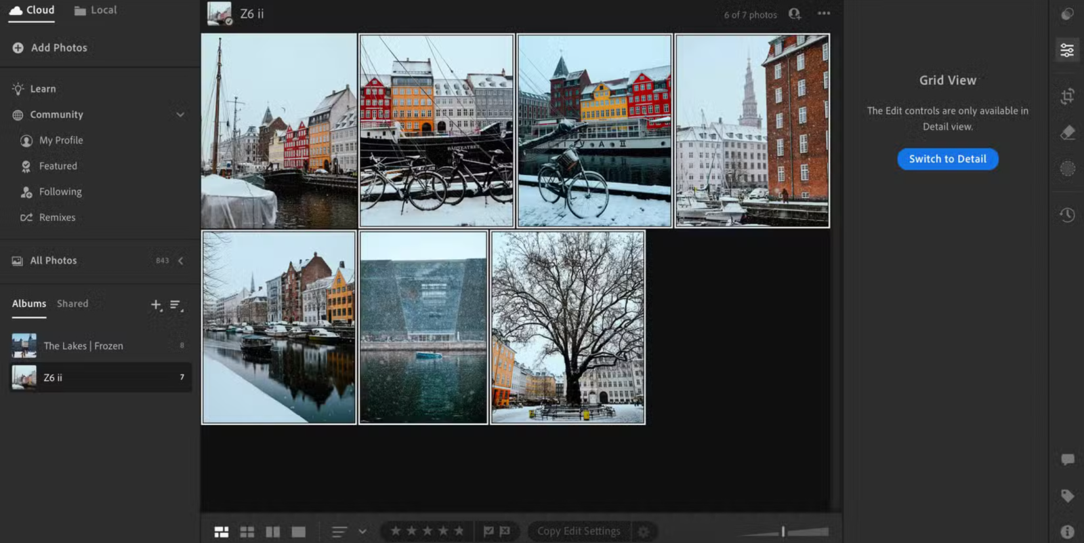
Task: Switch to single-photo Detail view icon
Action: 299,532
